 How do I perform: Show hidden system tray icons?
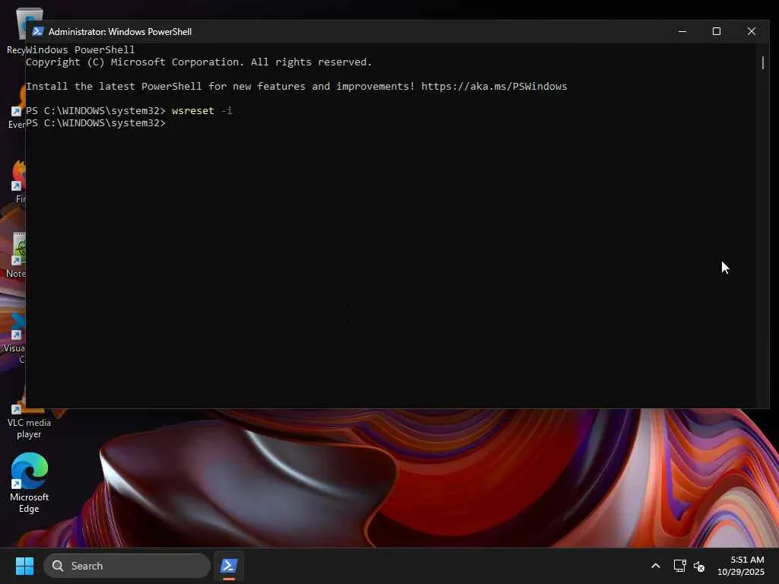click(x=656, y=566)
